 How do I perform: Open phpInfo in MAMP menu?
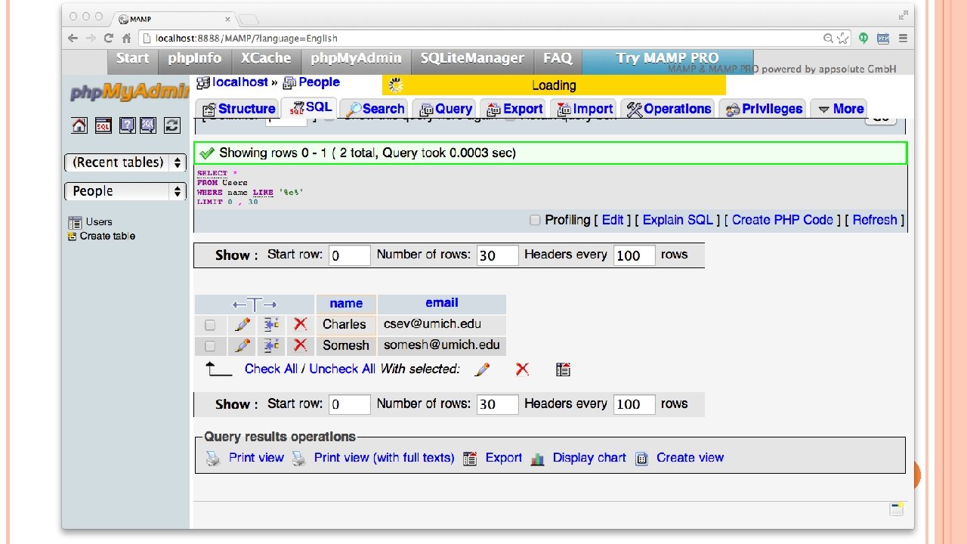click(195, 59)
